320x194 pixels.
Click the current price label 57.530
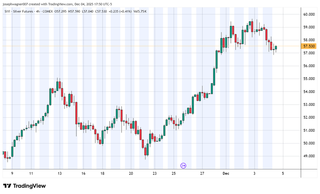pyautogui.click(x=310, y=46)
